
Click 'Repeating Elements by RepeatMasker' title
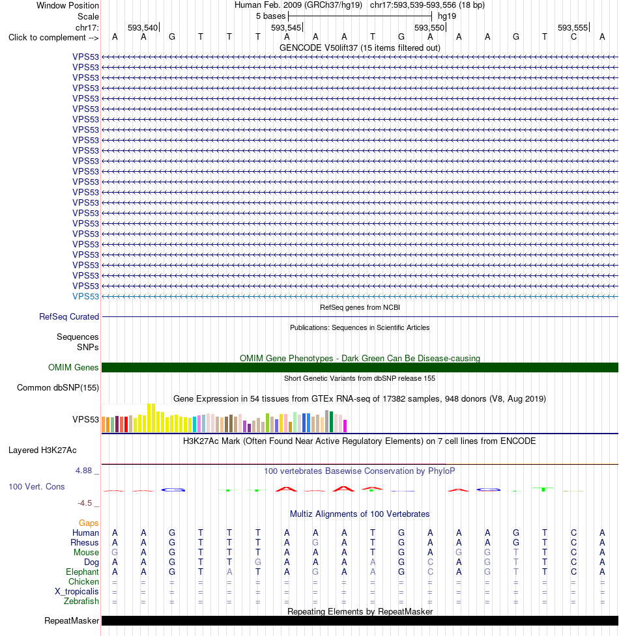pos(360,612)
